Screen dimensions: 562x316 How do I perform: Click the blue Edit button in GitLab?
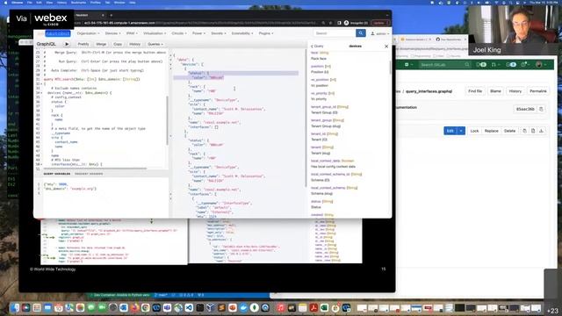(x=450, y=131)
